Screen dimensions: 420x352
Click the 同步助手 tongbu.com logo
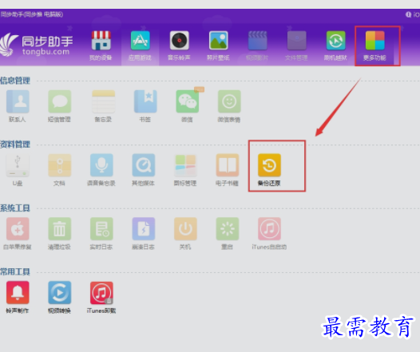37,45
